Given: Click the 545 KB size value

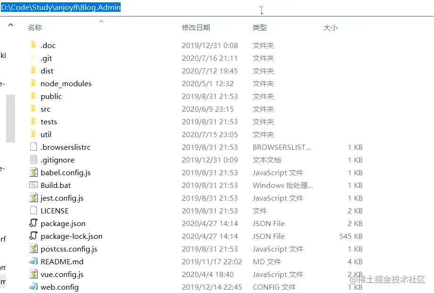Looking at the screenshot, I should point(351,236).
